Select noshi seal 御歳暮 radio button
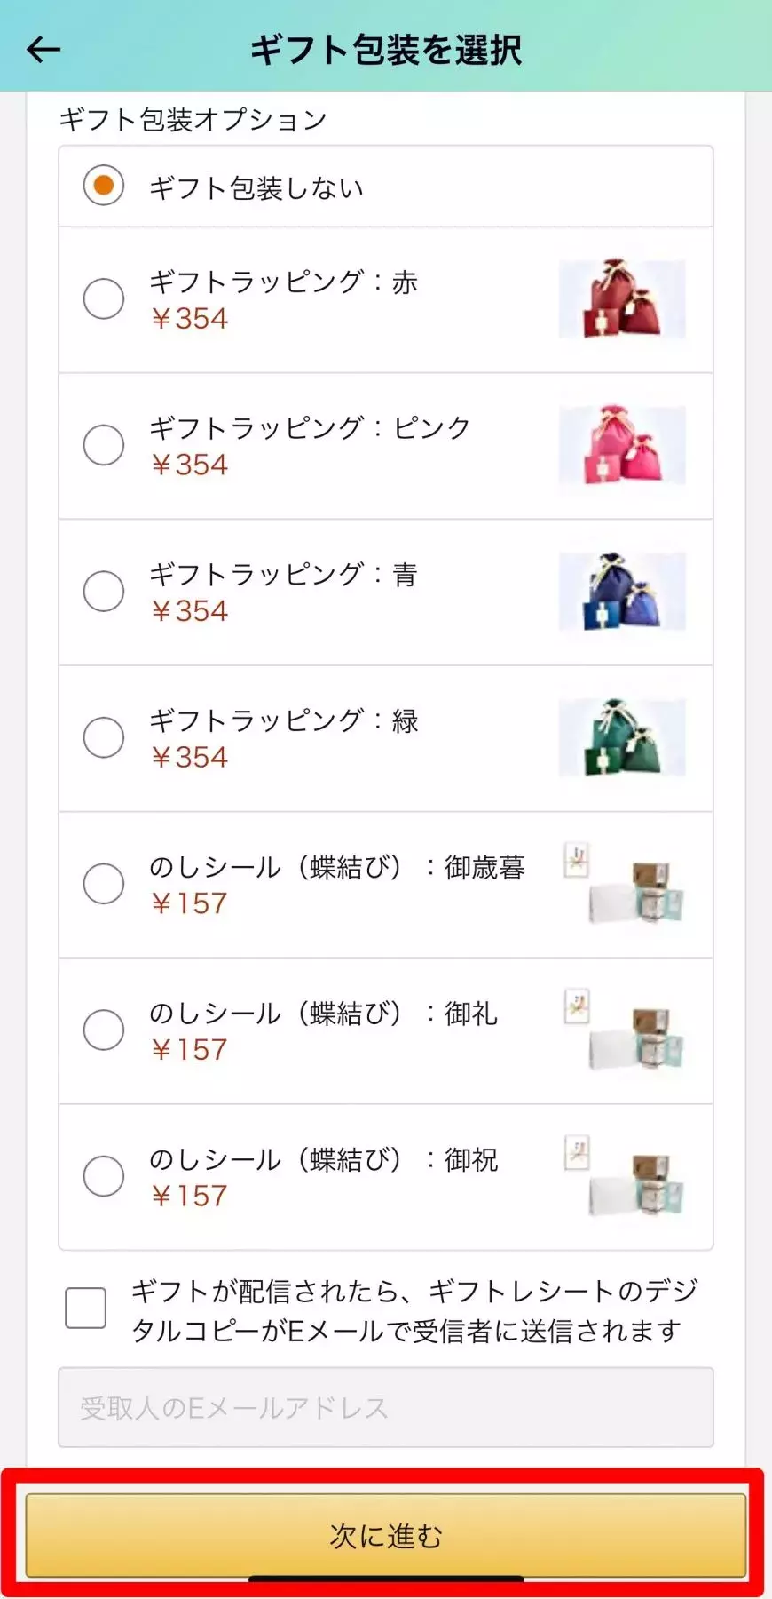Screen dimensions: 772x1599 [x=104, y=884]
